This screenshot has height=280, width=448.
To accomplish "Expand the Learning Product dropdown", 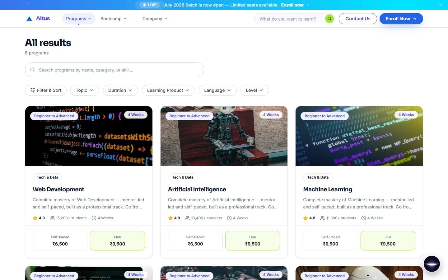I will point(168,90).
